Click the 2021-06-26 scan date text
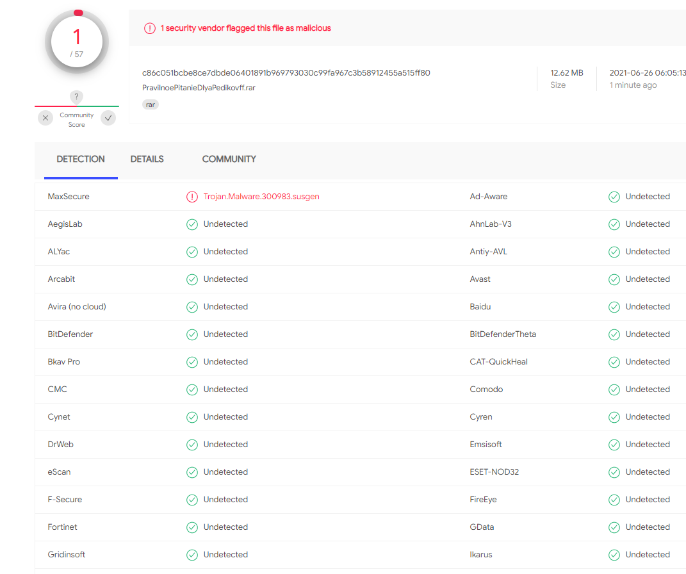 coord(648,72)
